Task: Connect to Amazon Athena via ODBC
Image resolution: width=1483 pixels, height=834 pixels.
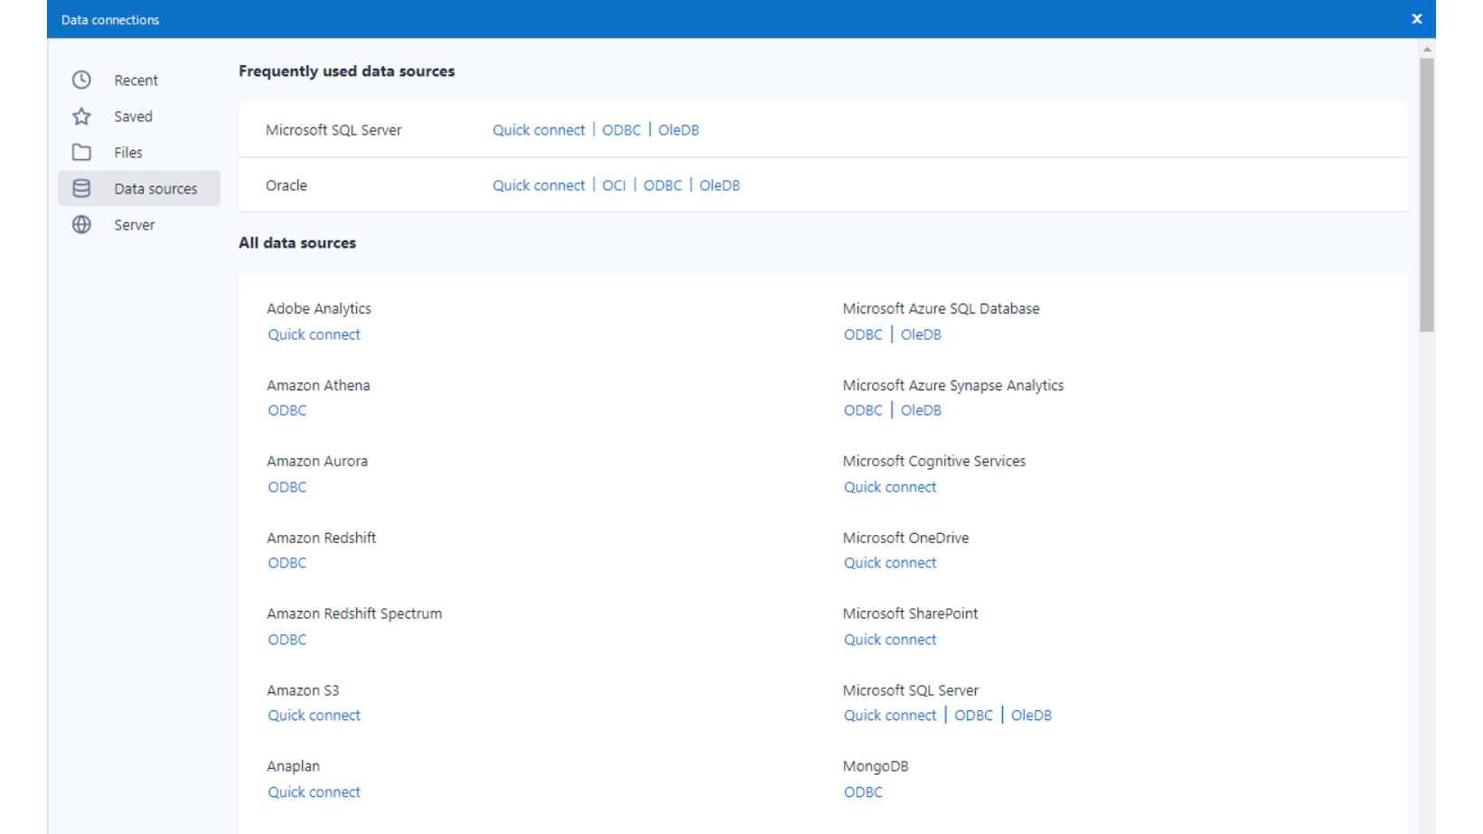Action: (286, 410)
